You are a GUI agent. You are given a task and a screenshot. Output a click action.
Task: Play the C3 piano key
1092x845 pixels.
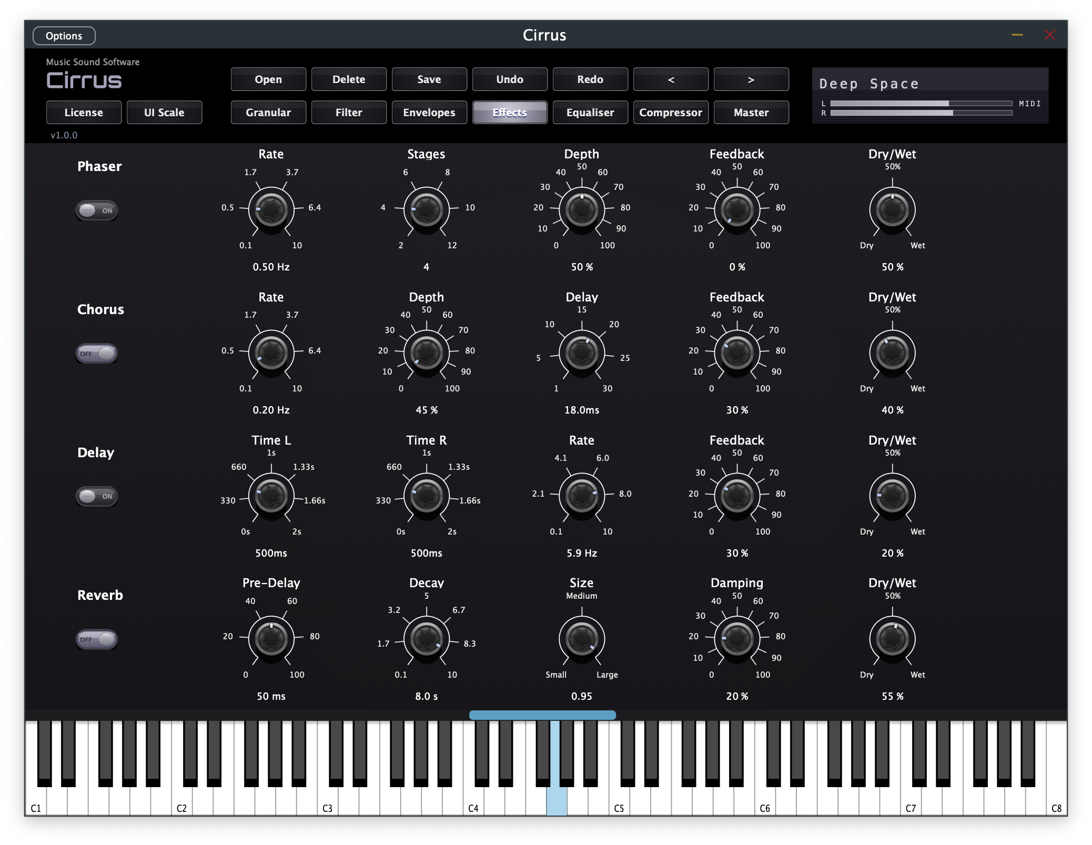(327, 802)
